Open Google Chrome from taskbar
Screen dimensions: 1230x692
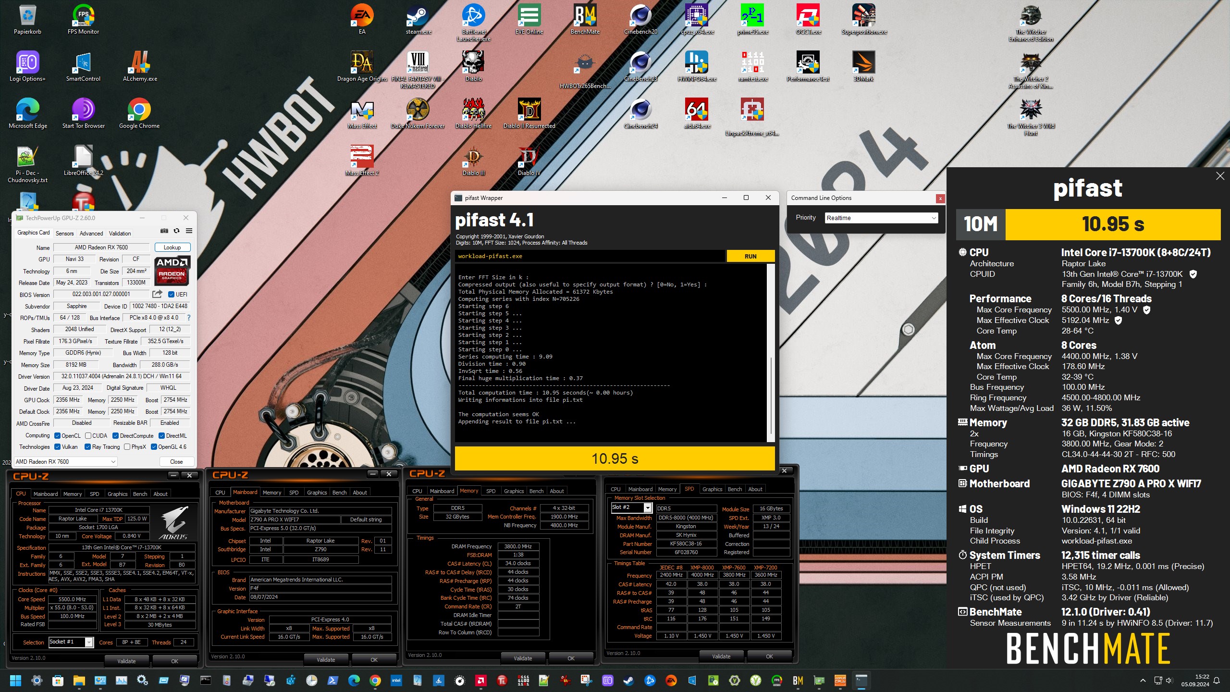(375, 680)
